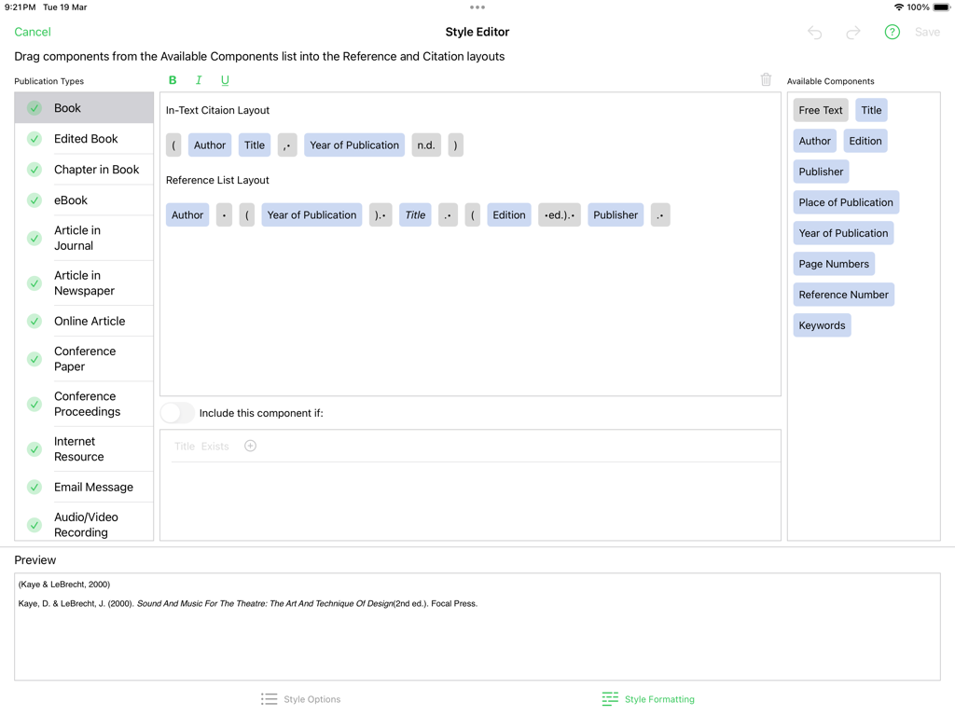Apply underline formatting from toolbar
This screenshot has width=955, height=716.
[225, 80]
